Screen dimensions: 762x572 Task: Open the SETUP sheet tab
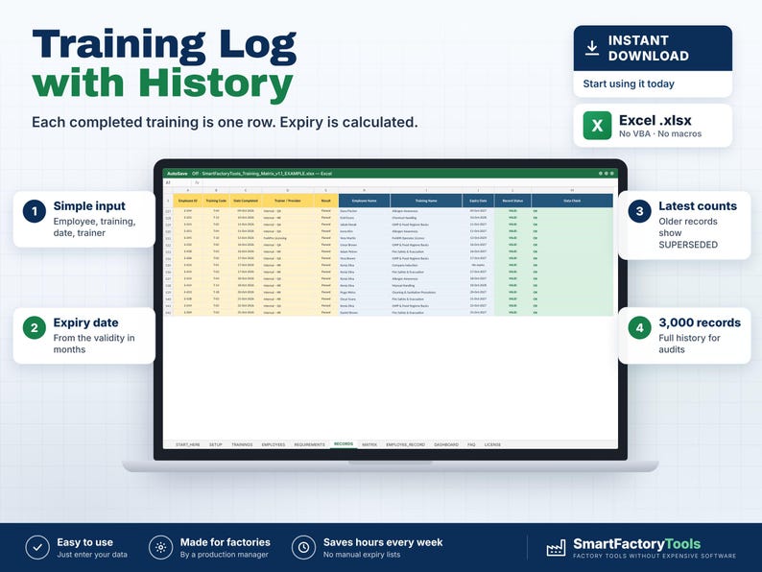pos(215,444)
